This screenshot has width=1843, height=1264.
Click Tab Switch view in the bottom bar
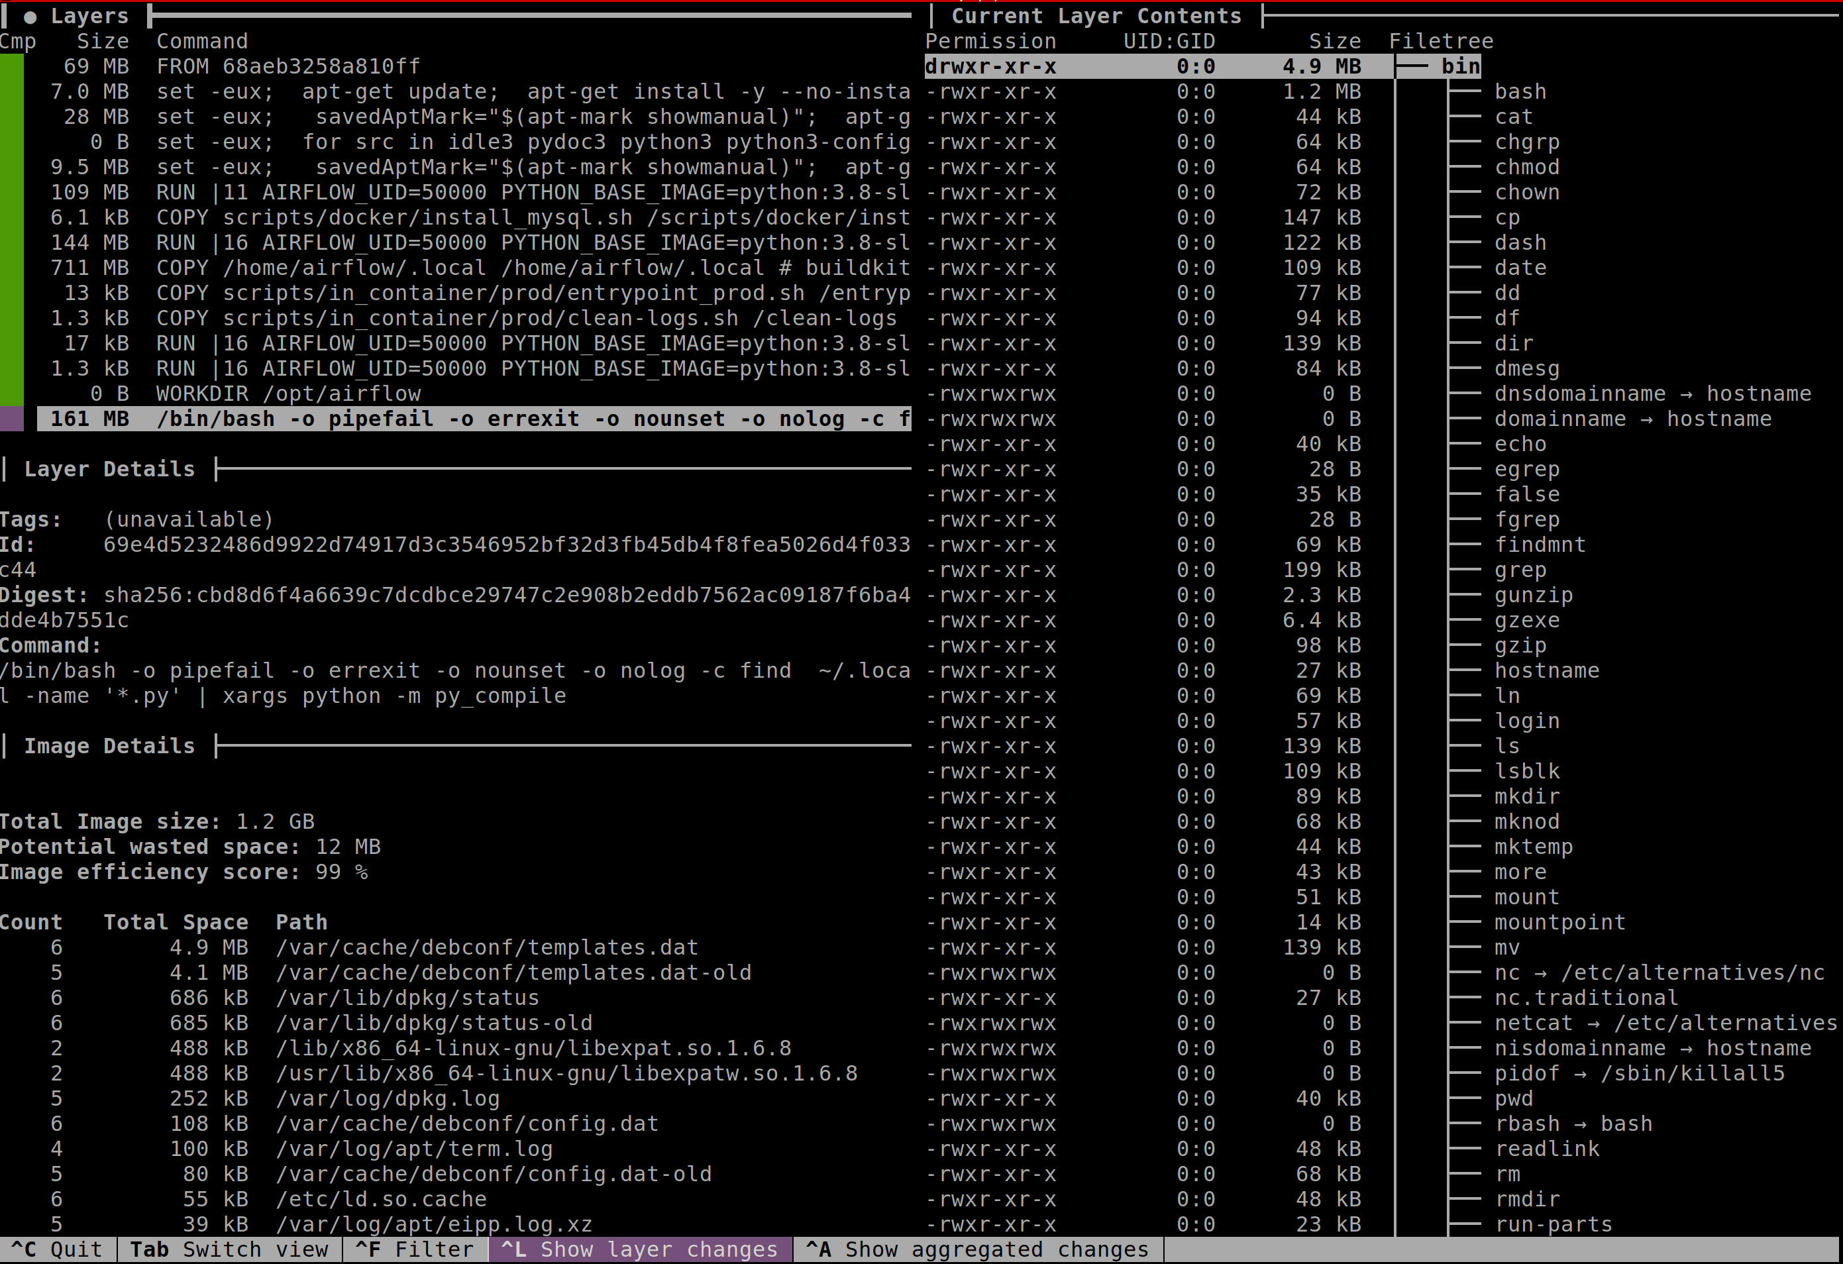click(229, 1249)
